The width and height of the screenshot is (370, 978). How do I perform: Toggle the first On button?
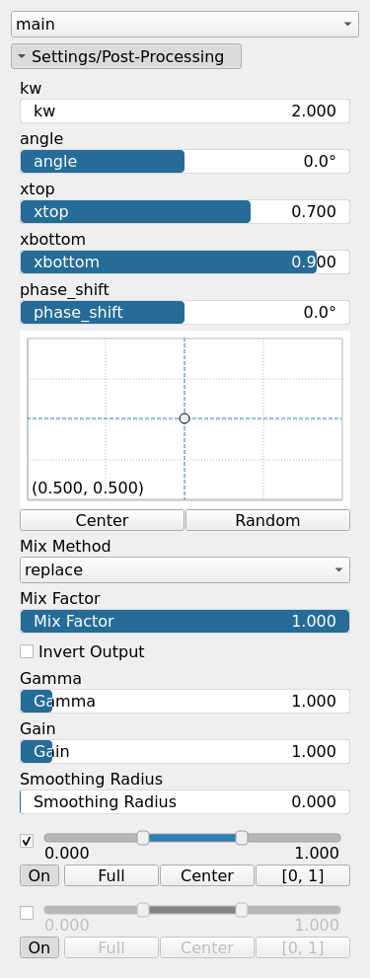[x=39, y=875]
